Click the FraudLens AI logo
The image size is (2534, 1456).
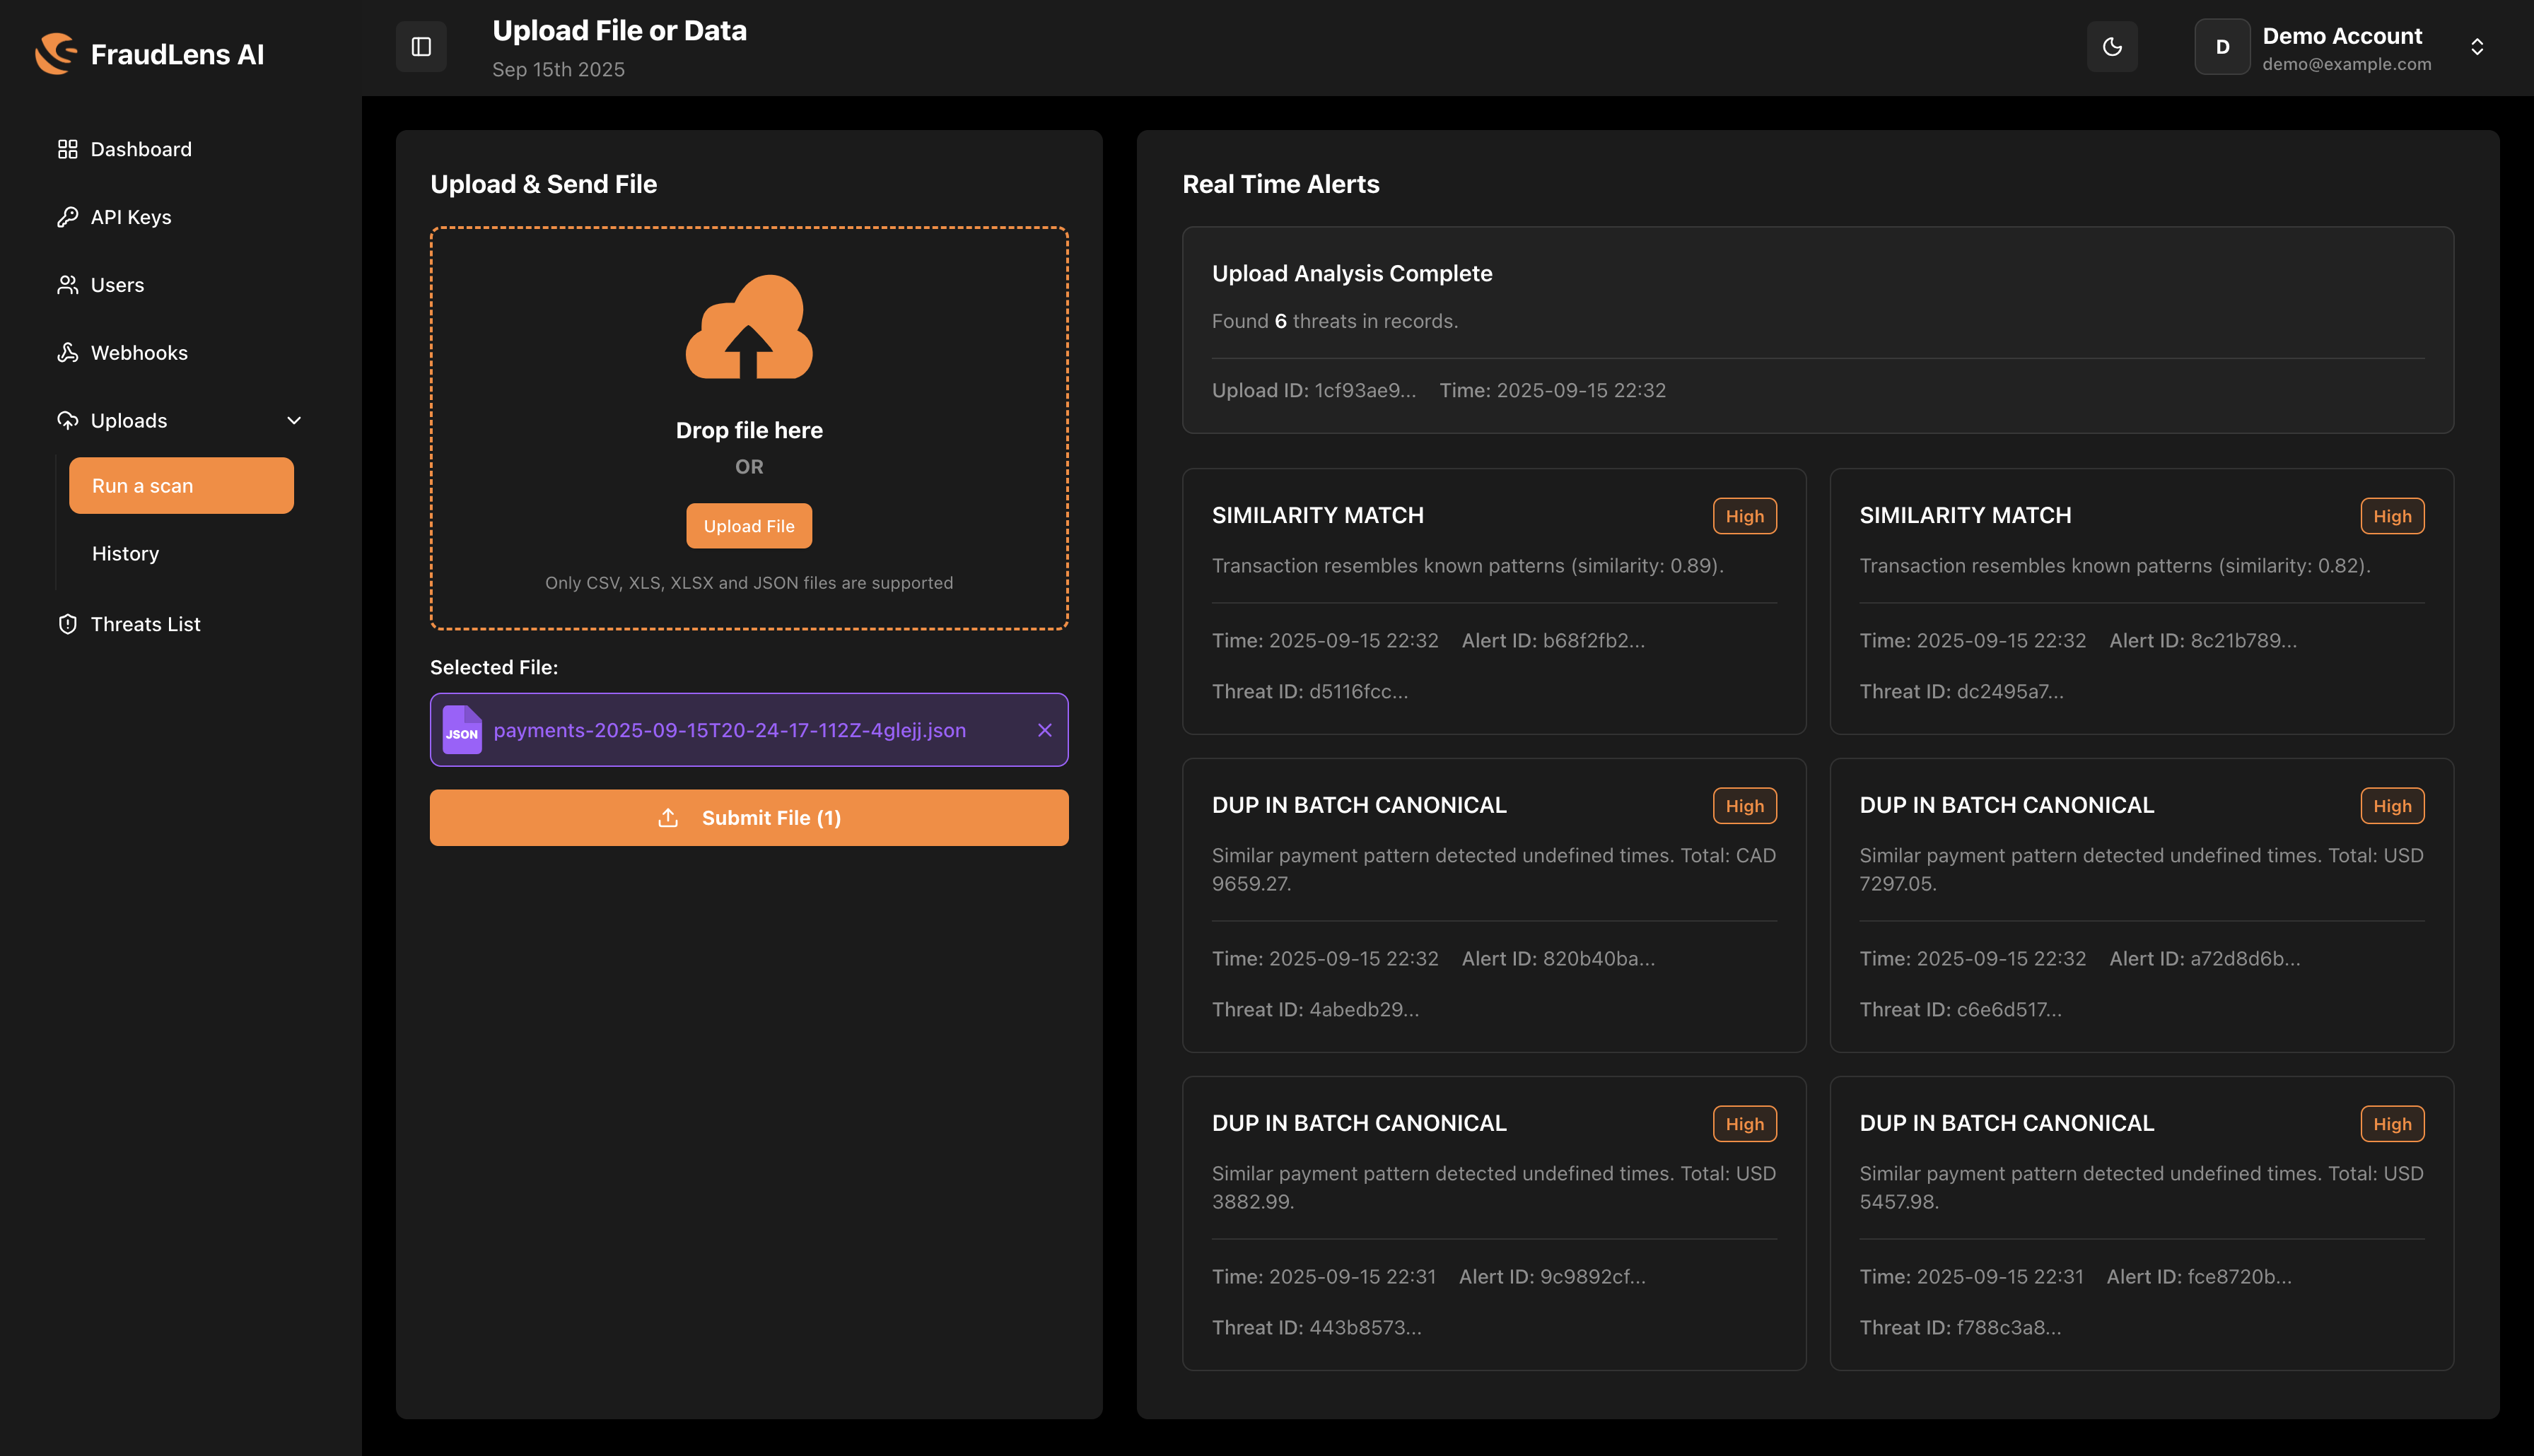(x=150, y=53)
